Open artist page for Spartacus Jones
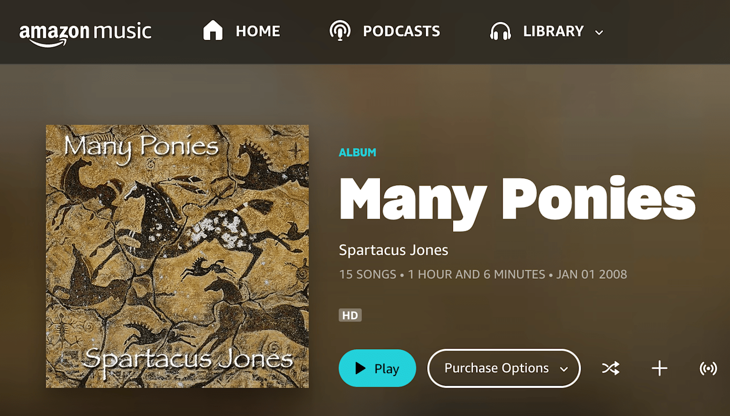The image size is (730, 416). click(393, 250)
